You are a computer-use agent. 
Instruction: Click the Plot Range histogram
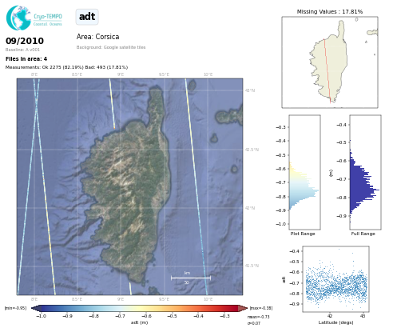[304, 172]
